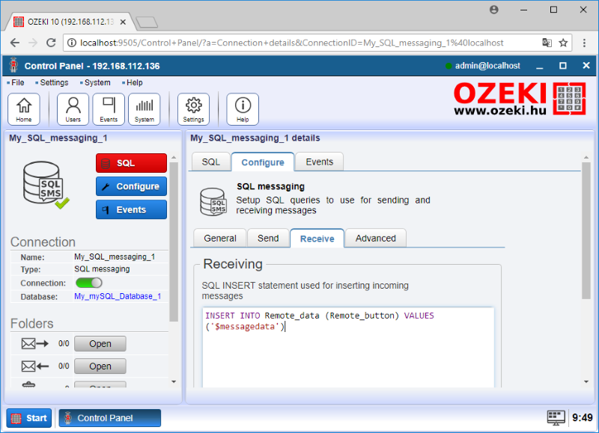Bookmark this page with star icon
Image resolution: width=599 pixels, height=433 pixels.
click(x=563, y=43)
